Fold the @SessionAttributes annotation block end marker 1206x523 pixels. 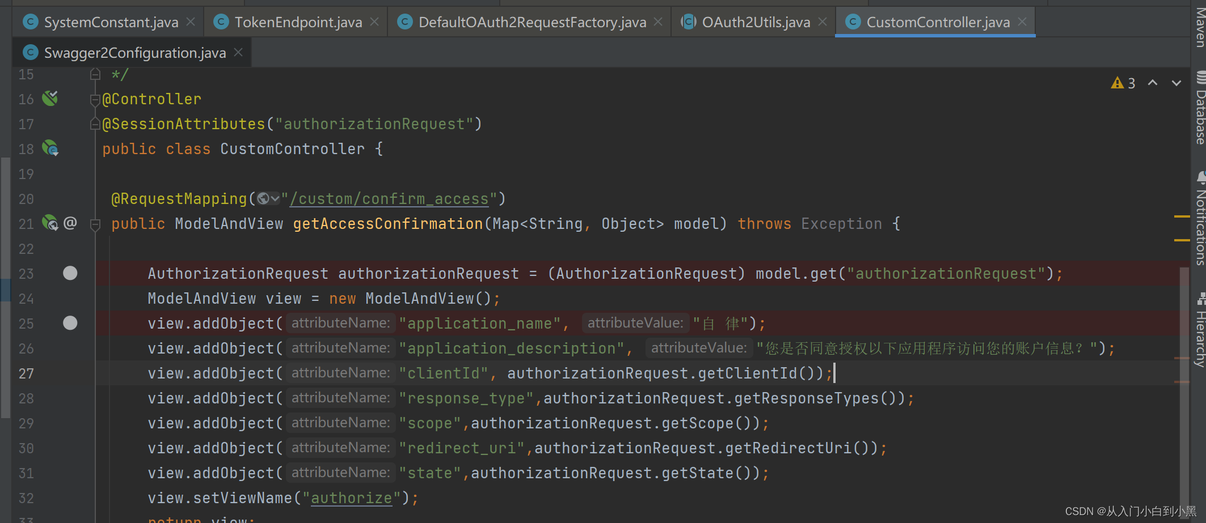(95, 124)
